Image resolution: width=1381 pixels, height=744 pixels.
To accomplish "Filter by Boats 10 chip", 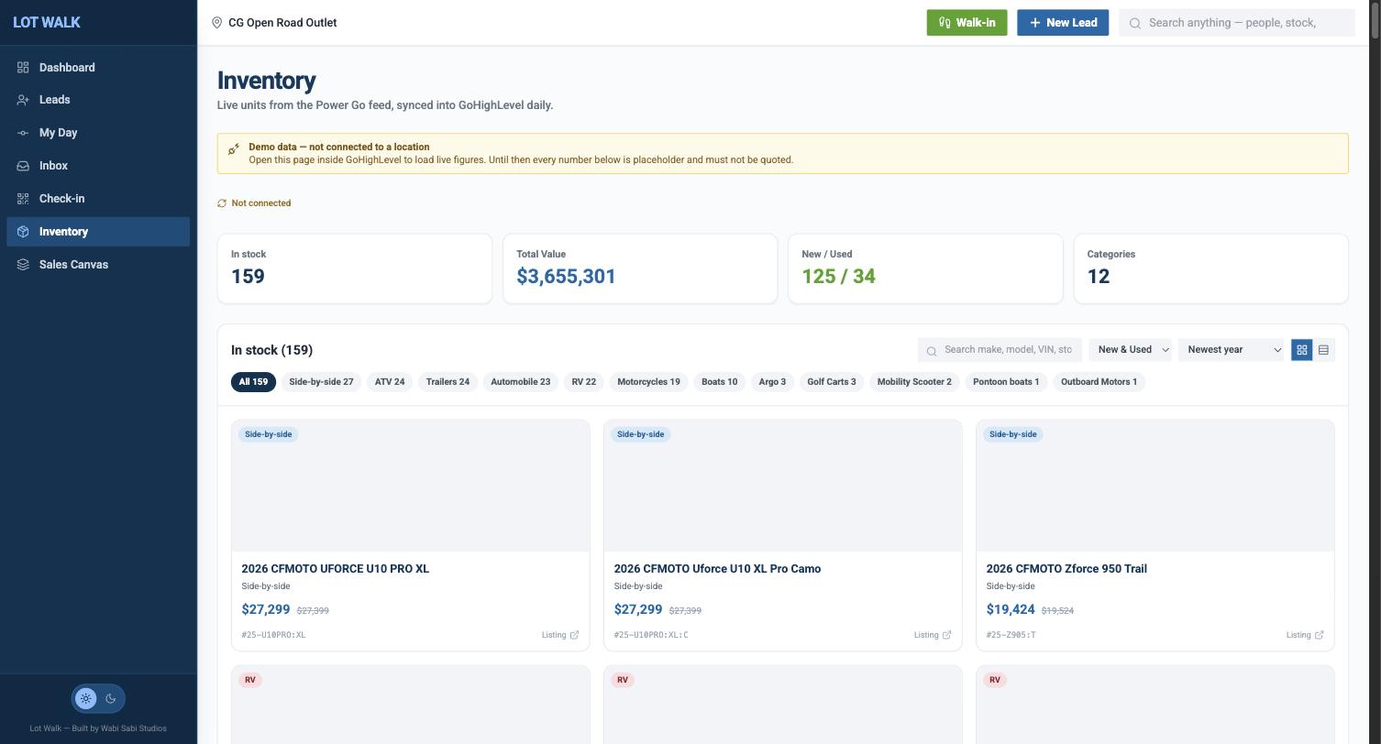I will tap(720, 382).
